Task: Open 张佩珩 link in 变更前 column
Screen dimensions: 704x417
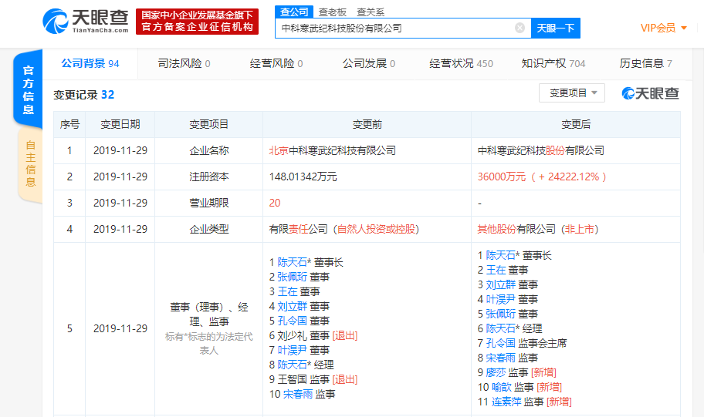Action: click(293, 277)
